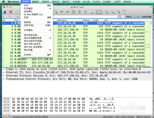Click the capture file properties pencil icon
The height and width of the screenshot is (118, 154).
point(8,116)
